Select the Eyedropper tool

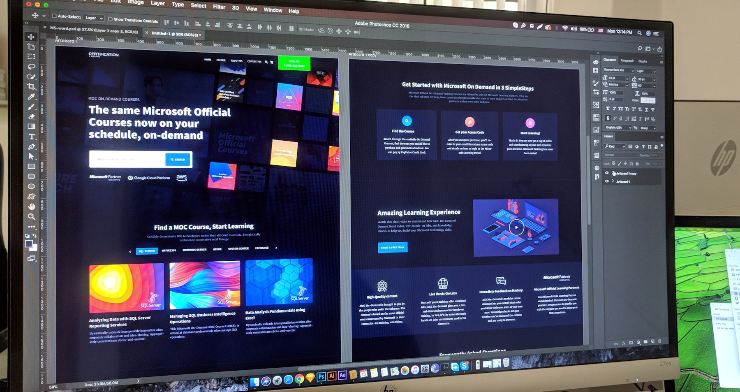(x=31, y=97)
